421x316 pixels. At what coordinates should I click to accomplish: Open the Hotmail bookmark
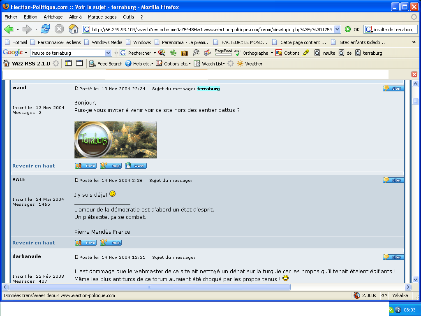point(16,42)
